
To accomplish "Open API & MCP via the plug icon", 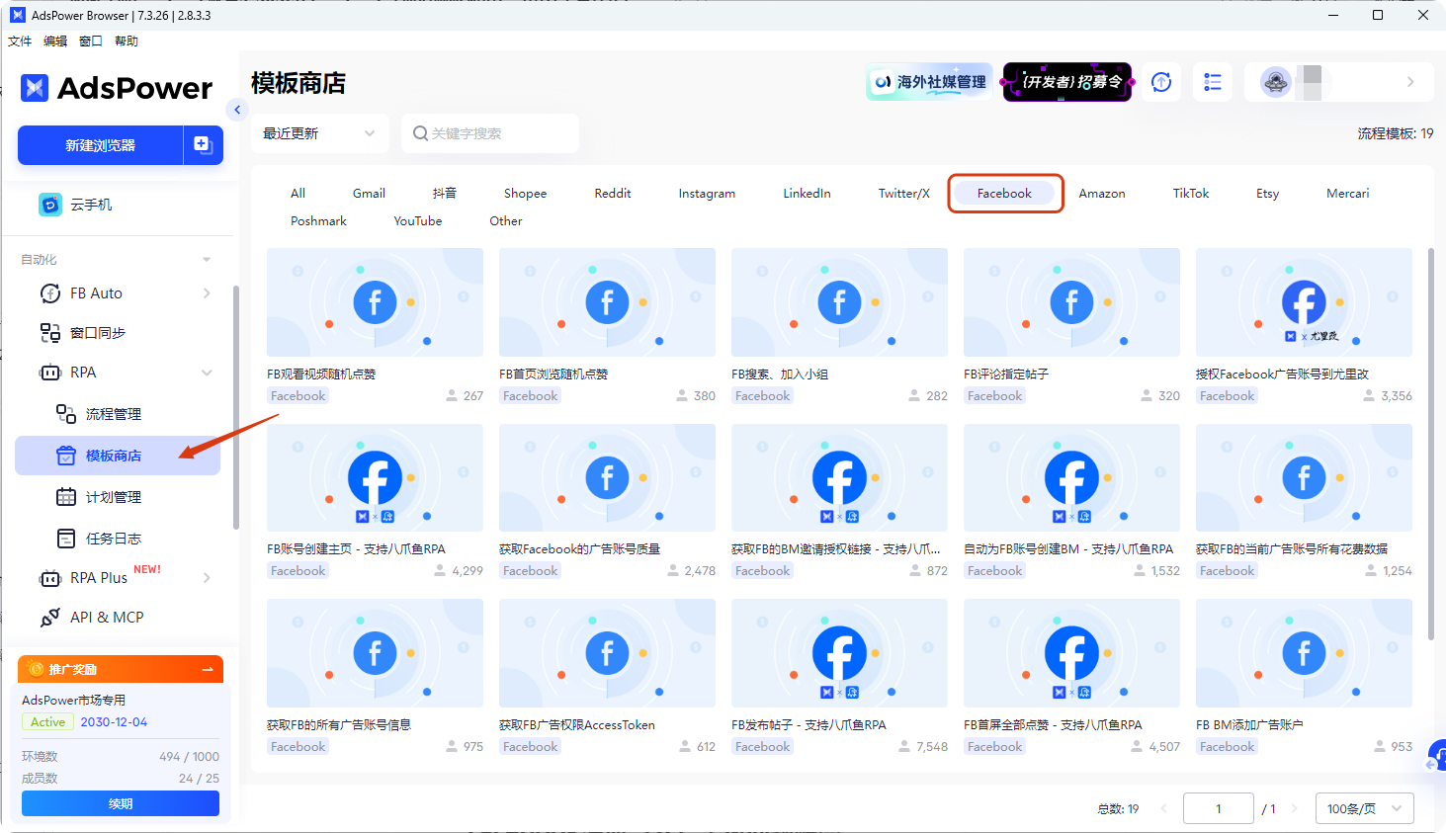I will (x=49, y=617).
